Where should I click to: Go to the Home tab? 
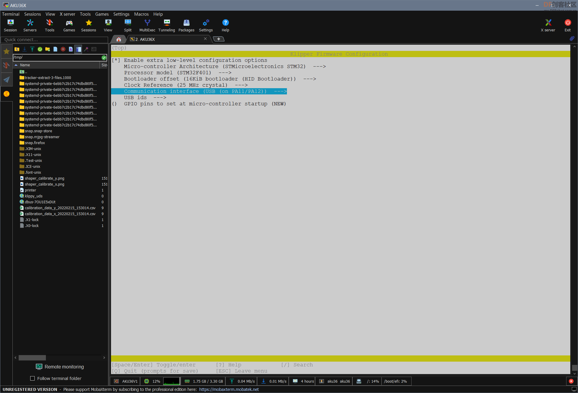pos(119,39)
